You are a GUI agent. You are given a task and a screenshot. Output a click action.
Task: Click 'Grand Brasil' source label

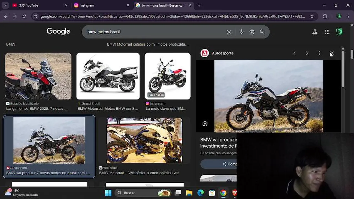point(91,104)
